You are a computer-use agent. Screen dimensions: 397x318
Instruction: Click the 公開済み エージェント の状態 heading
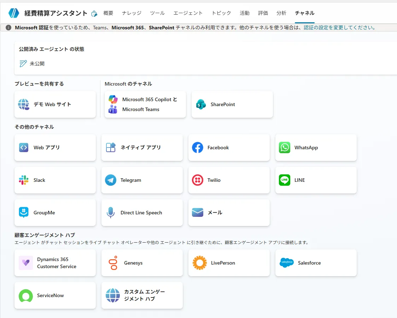[52, 49]
